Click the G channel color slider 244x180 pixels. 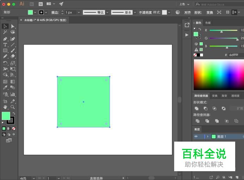click(x=224, y=38)
